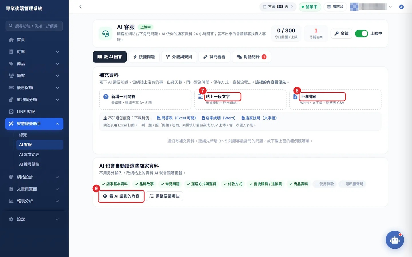Click the upload file icon of 上傳檔案

295,97
